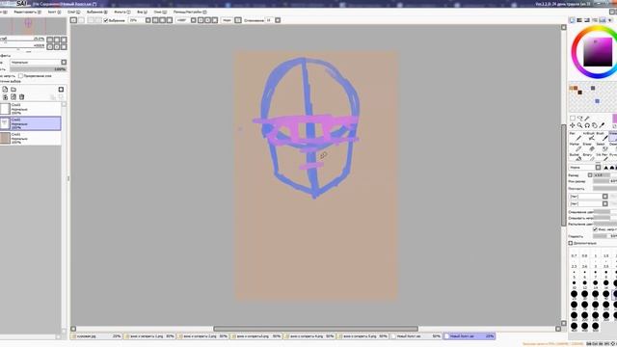The height and width of the screenshot is (347, 617).
Task: Toggle the Дополнительно advanced settings checkbox
Action: point(571,243)
